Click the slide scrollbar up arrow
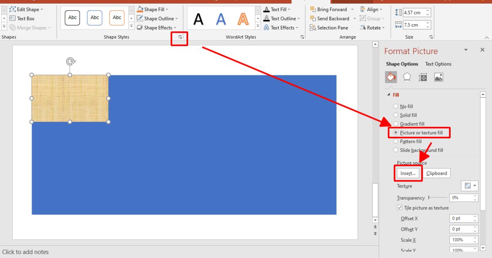Image resolution: width=492 pixels, height=258 pixels. [x=375, y=44]
